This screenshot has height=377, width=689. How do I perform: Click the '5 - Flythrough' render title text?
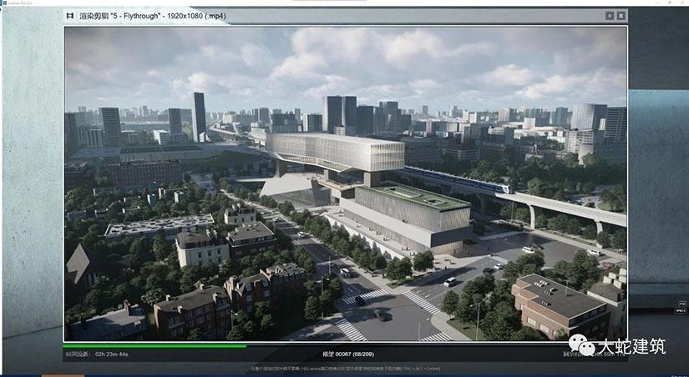click(153, 16)
